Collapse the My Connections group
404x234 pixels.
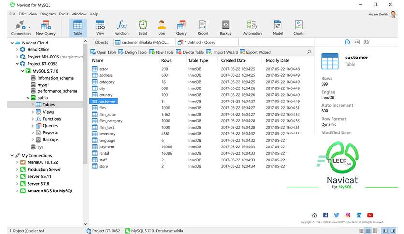coord(12,155)
